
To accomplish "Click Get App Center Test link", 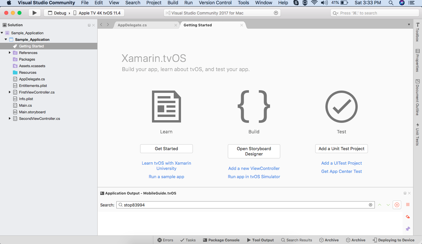I will coord(342,171).
